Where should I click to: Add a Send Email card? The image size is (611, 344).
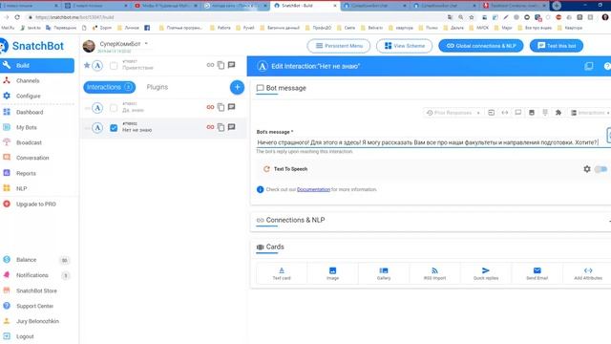click(537, 273)
